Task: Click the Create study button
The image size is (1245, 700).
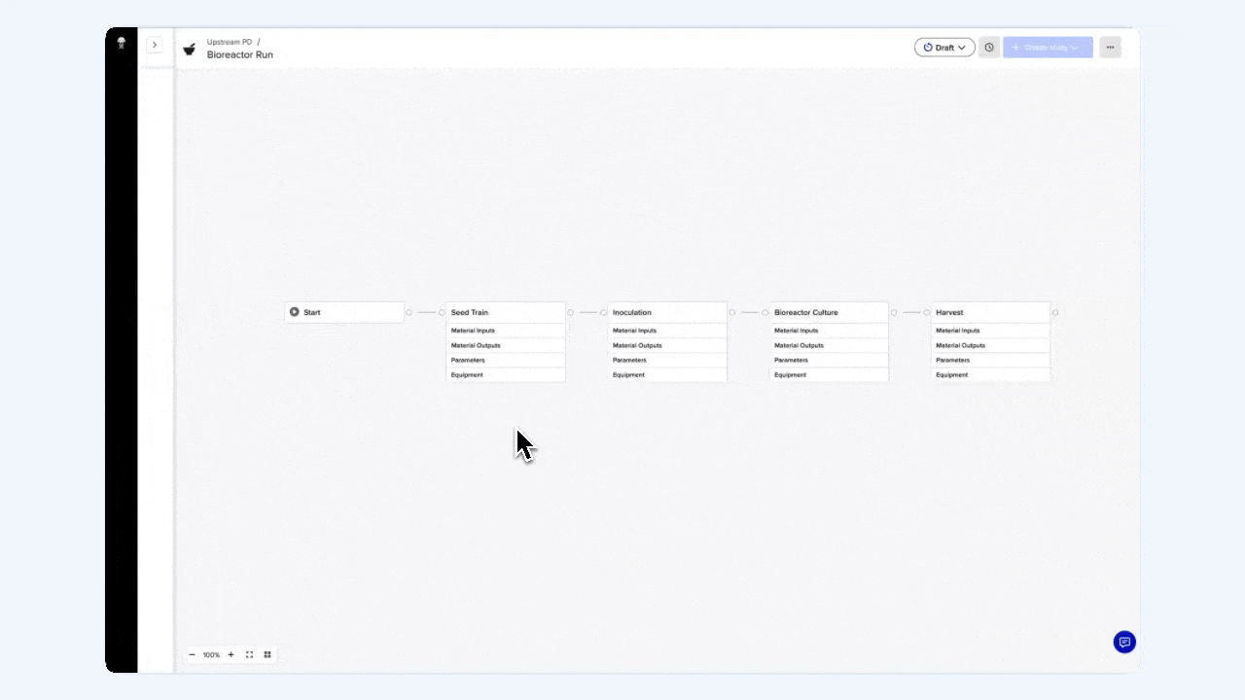Action: pos(1043,47)
